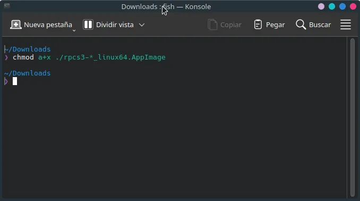This screenshot has width=360, height=201.
Task: Click the Pegar paste icon
Action: click(x=258, y=24)
